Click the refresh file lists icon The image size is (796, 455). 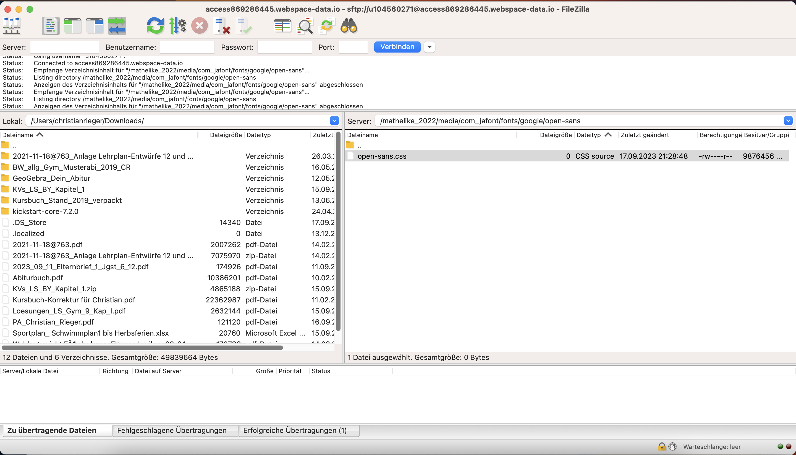point(155,26)
